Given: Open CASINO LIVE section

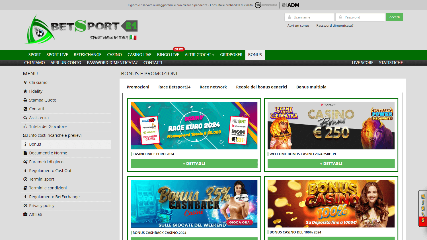Looking at the screenshot, I should (139, 55).
